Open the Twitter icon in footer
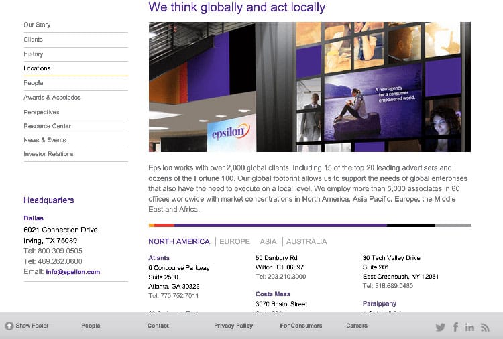The height and width of the screenshot is (339, 503). tap(441, 327)
